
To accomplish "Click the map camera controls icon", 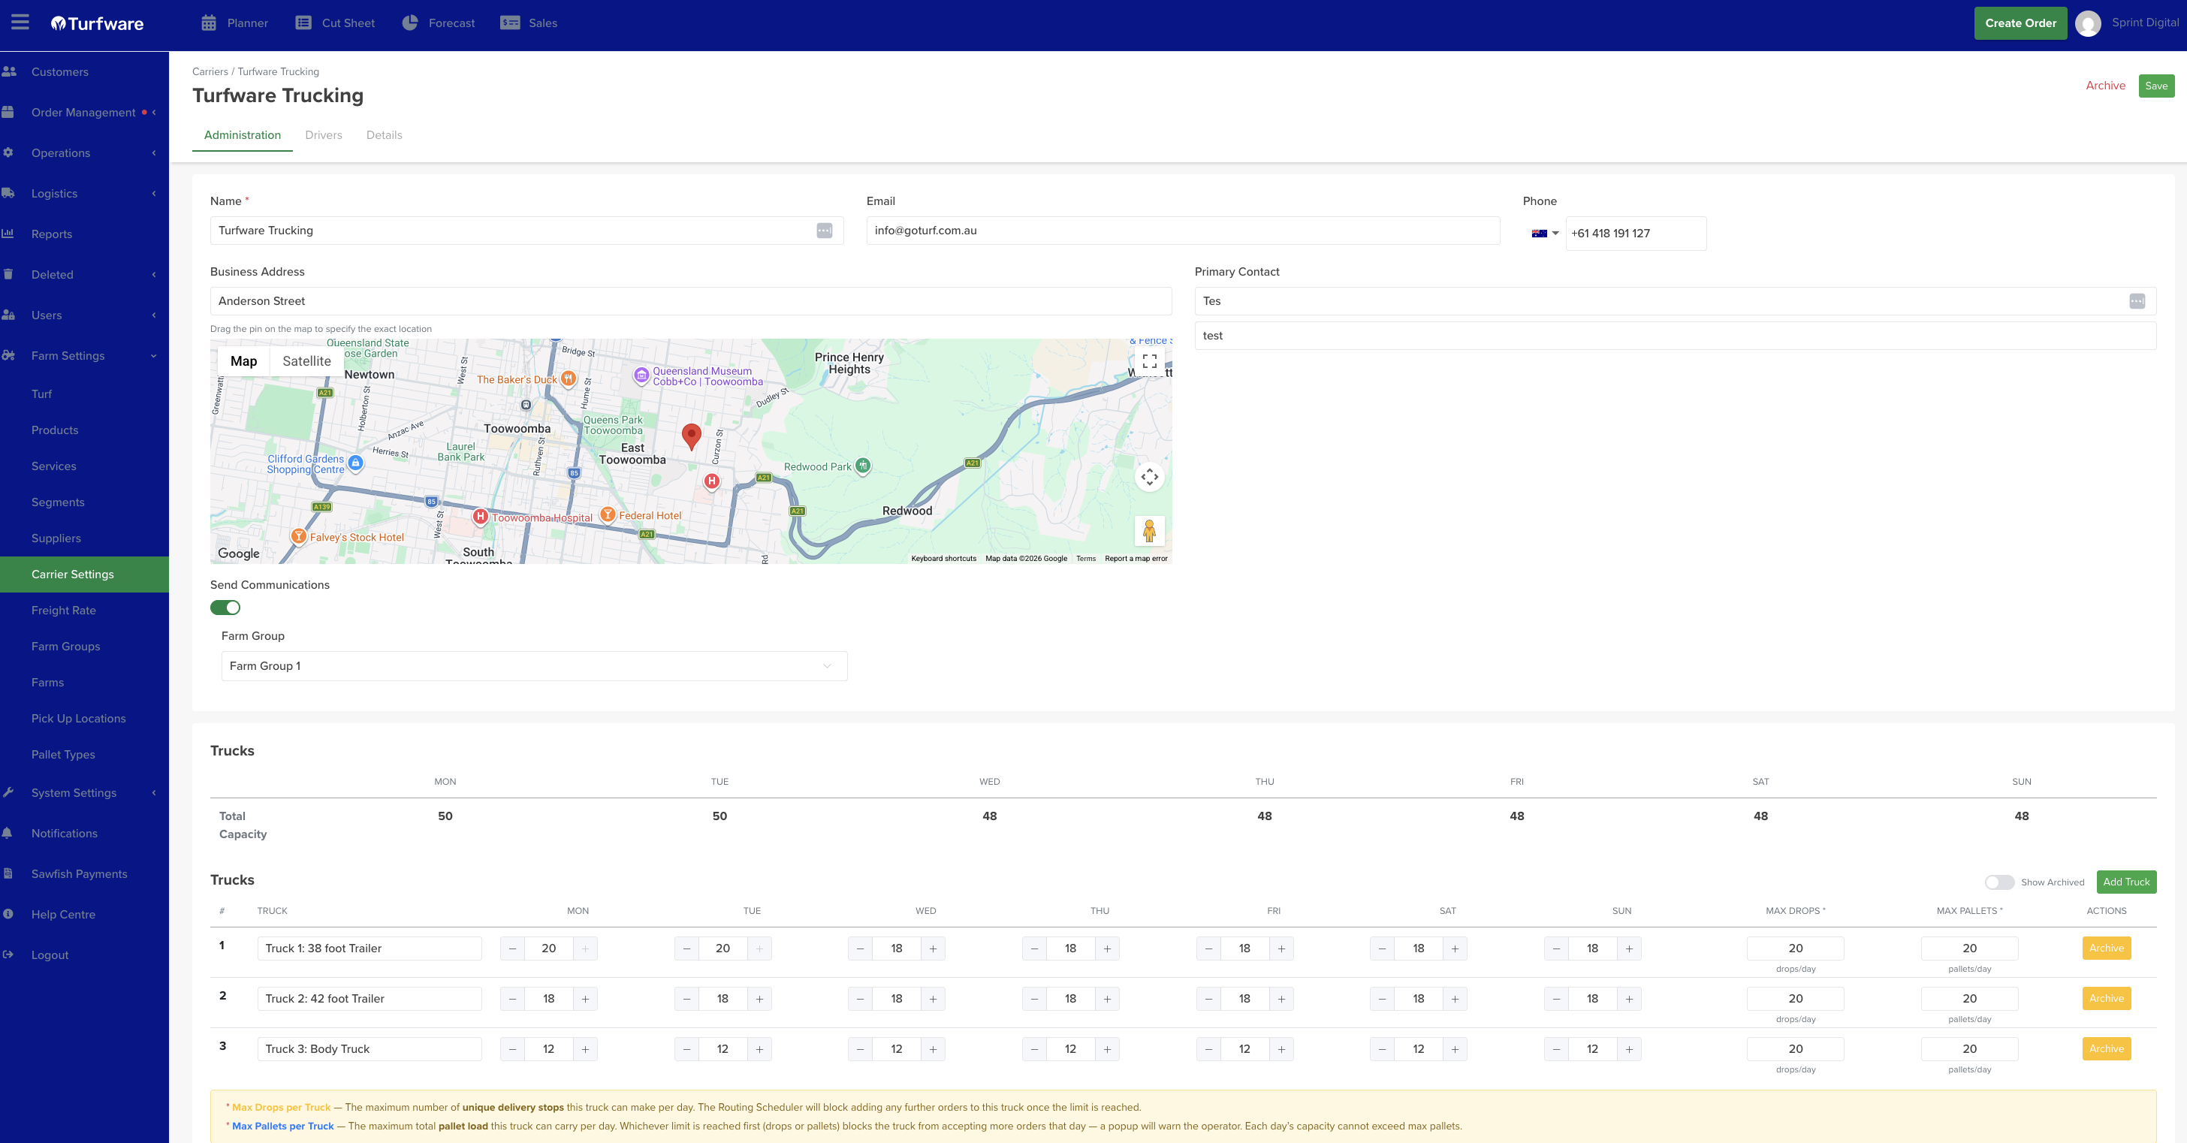I will click(1150, 477).
